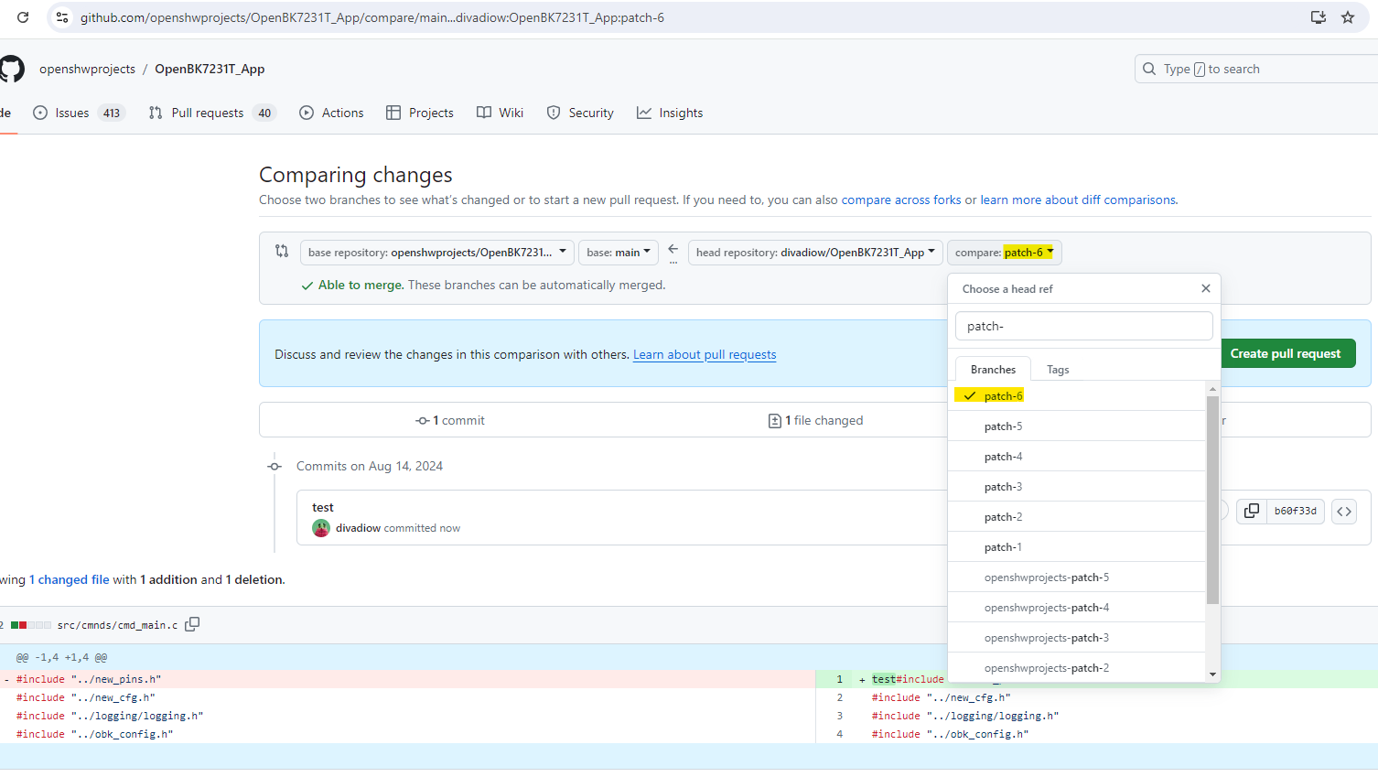Click the @@ -1,4 +1,4 @@ hunk header
Screen dimensions: 1378x777
click(61, 657)
